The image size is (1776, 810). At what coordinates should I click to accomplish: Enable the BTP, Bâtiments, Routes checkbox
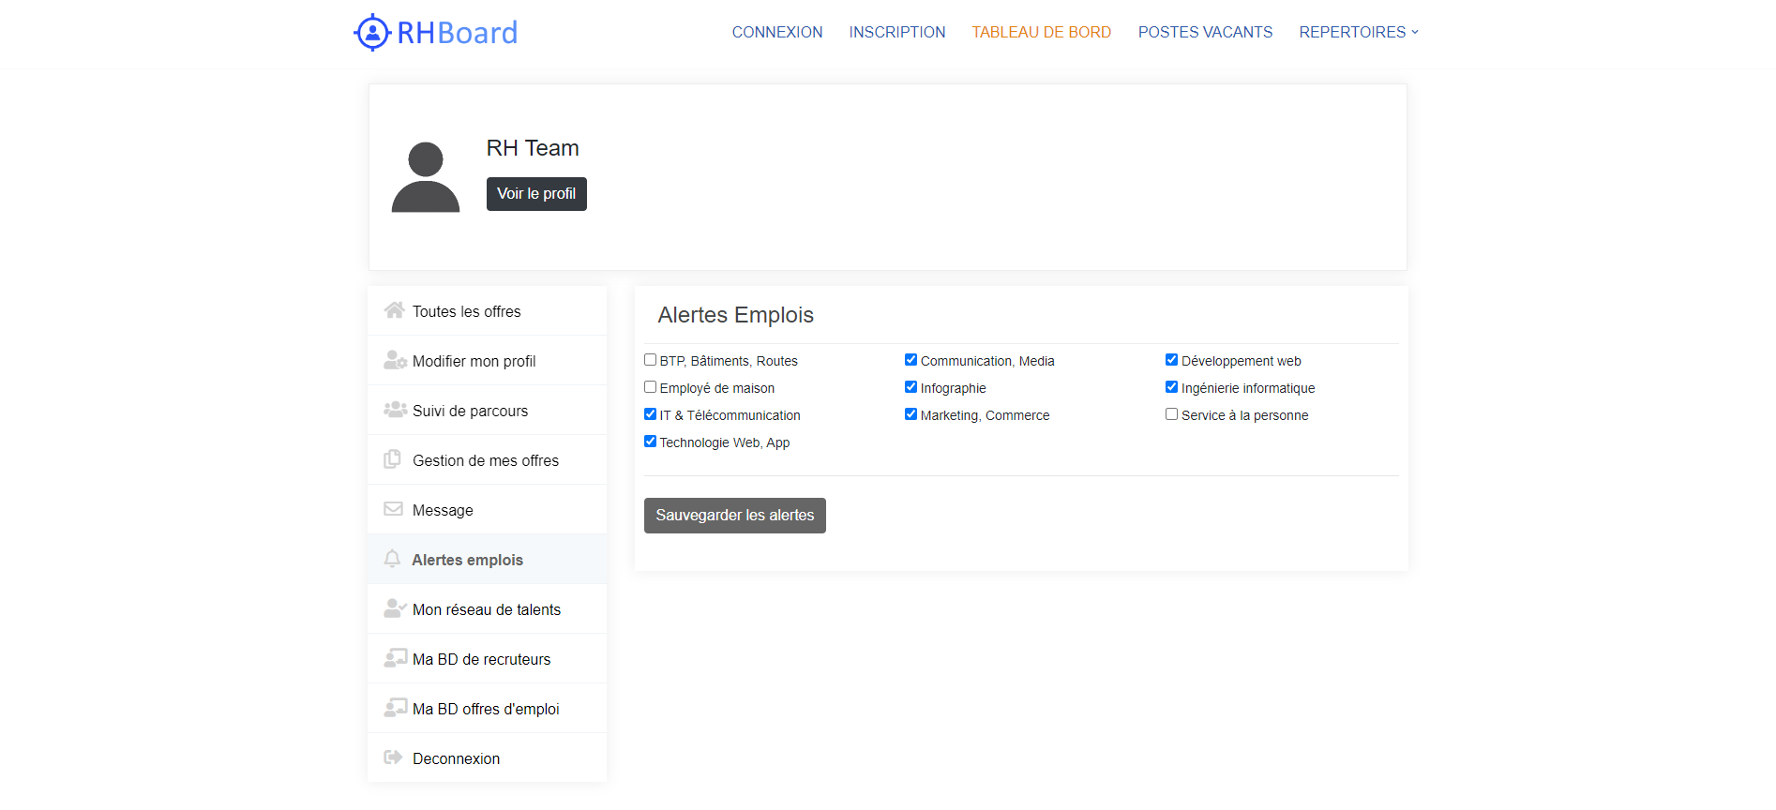pyautogui.click(x=650, y=360)
